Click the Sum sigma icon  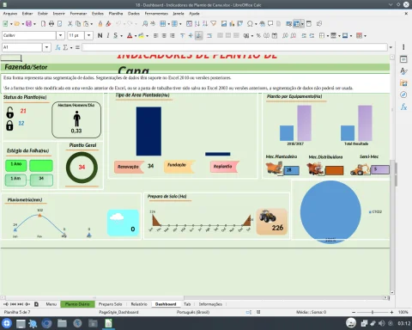65,47
